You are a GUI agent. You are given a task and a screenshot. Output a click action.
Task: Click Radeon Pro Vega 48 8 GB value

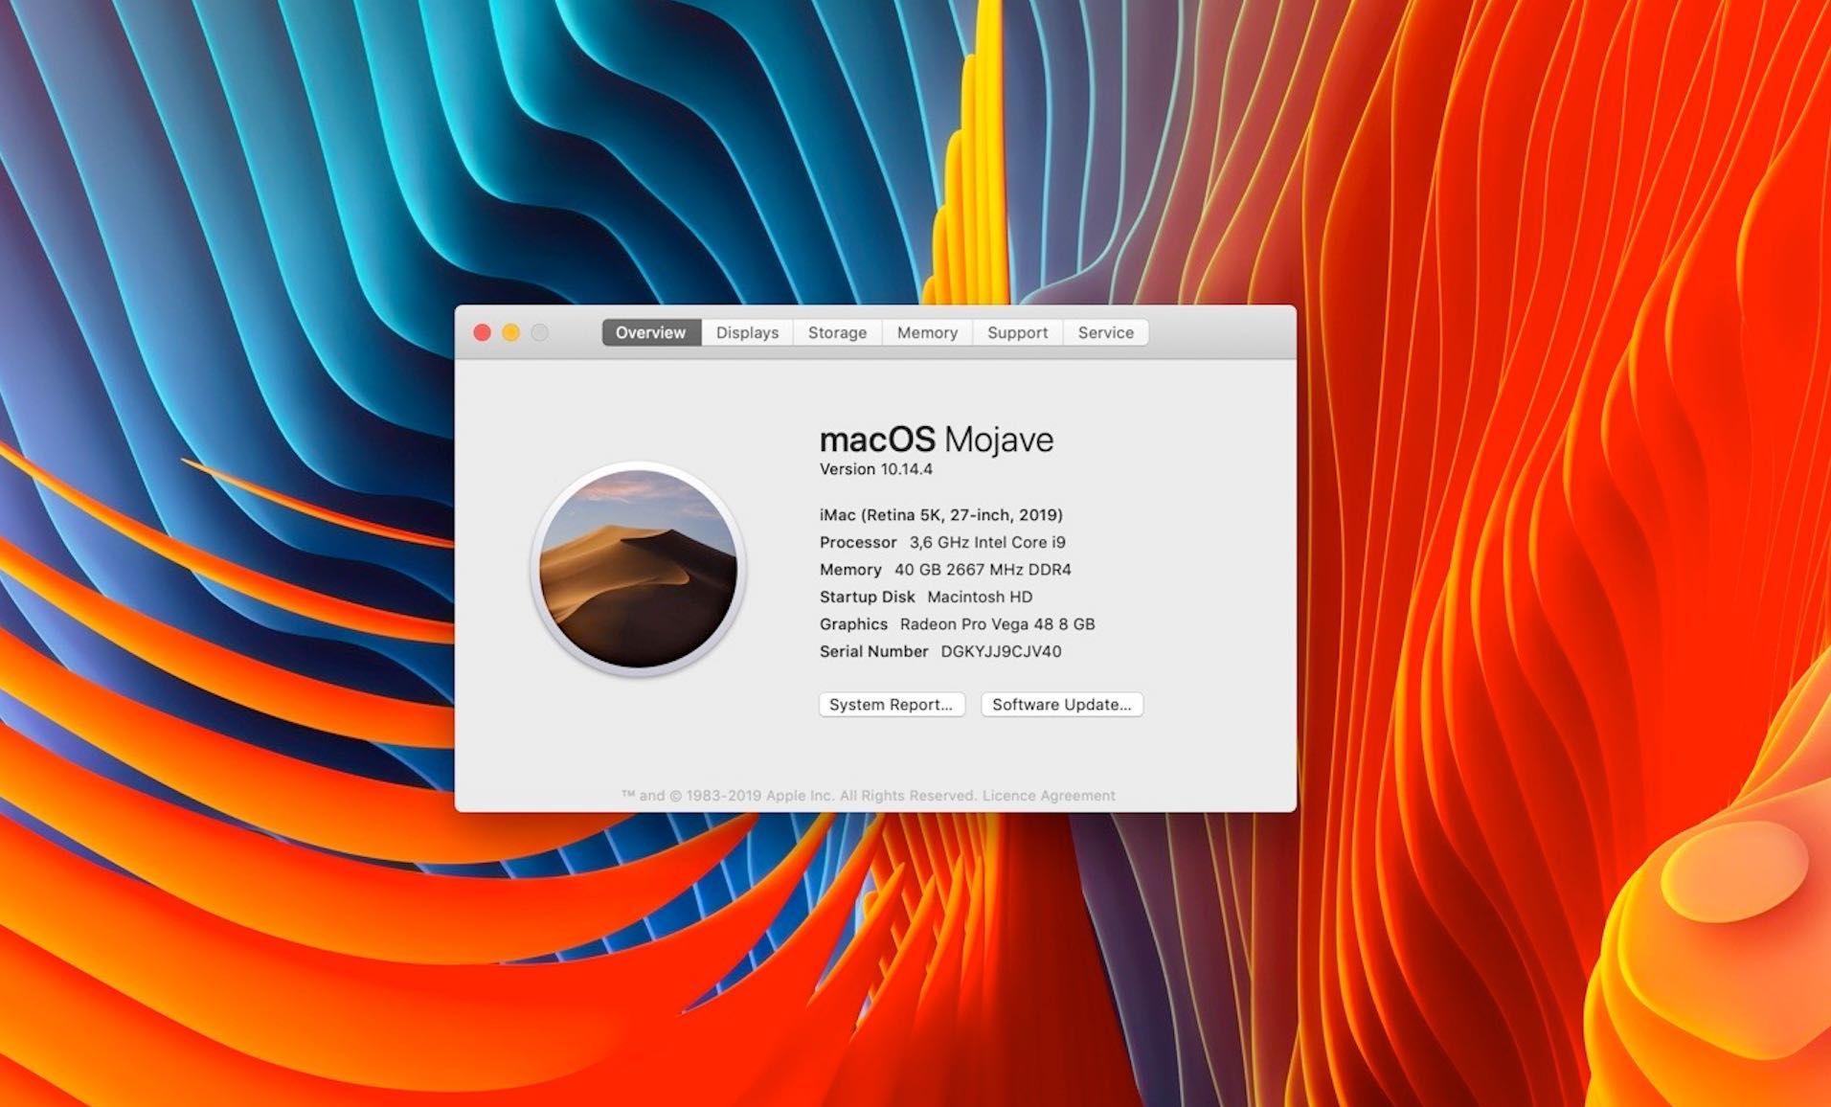click(x=997, y=624)
